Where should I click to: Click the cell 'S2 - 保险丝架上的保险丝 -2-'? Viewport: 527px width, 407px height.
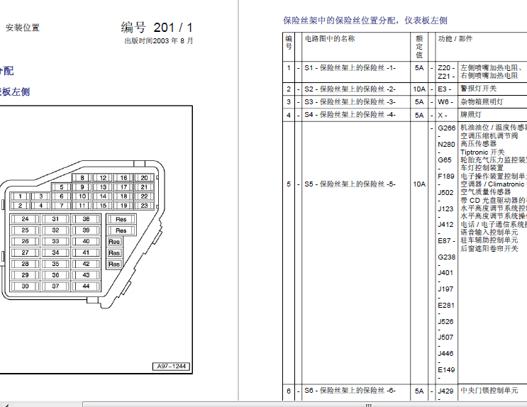(x=350, y=89)
